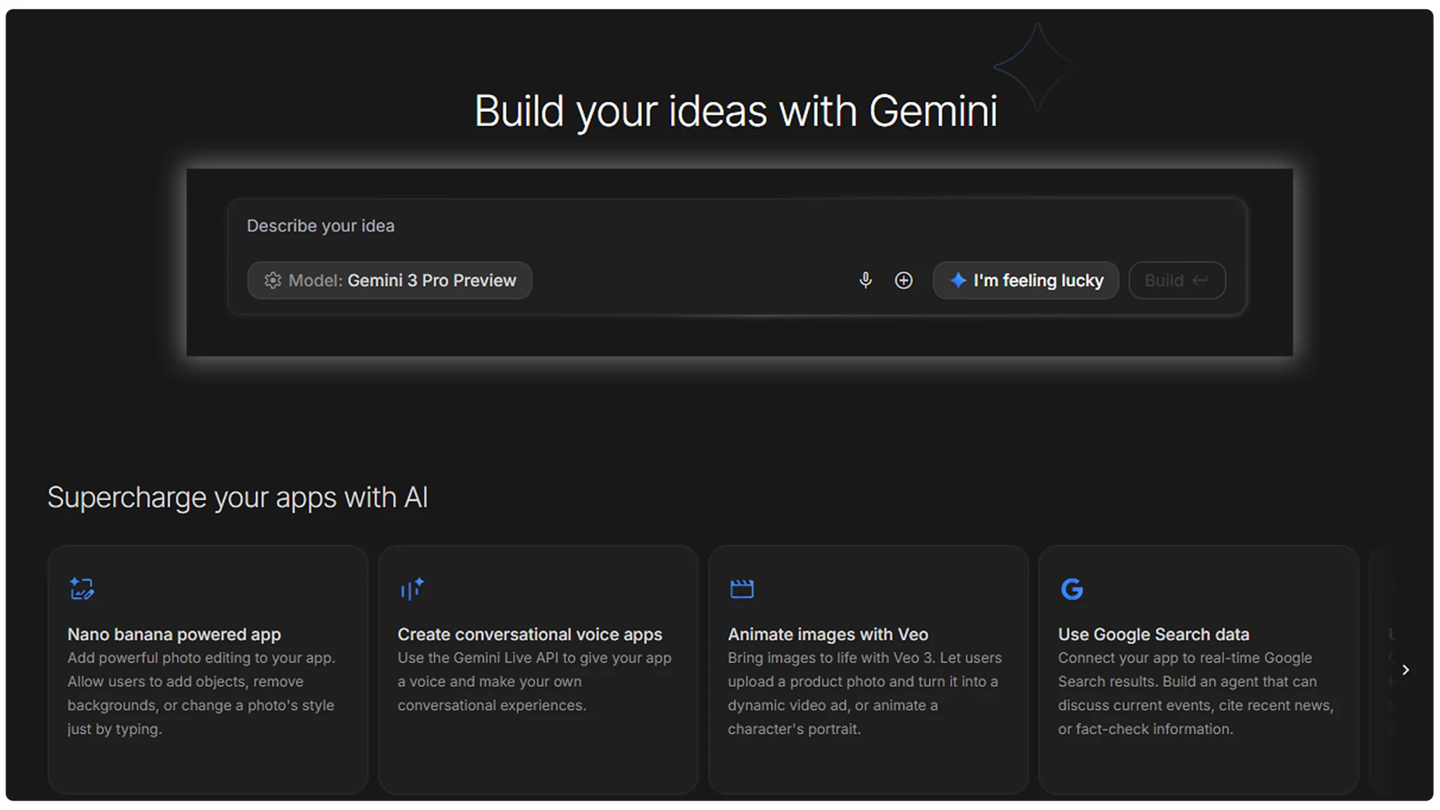Select the Use Google Search data title

(1153, 634)
